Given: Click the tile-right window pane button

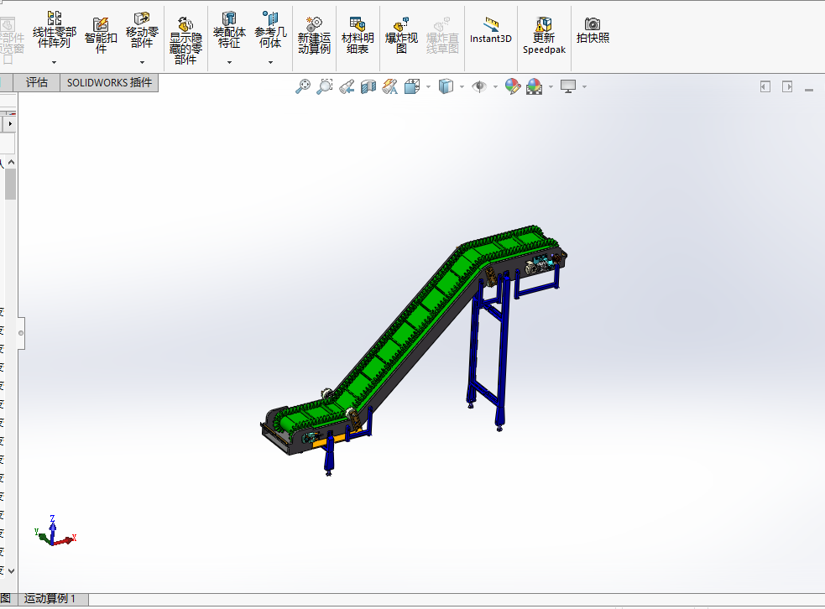Looking at the screenshot, I should (x=787, y=86).
